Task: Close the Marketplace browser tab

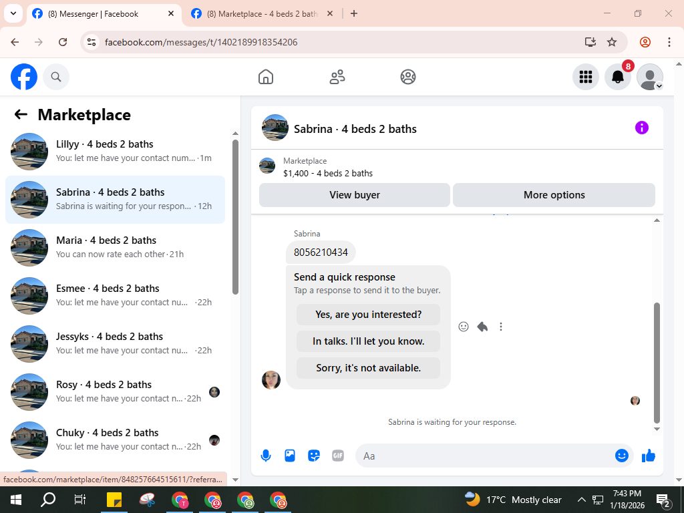Action: (330, 13)
